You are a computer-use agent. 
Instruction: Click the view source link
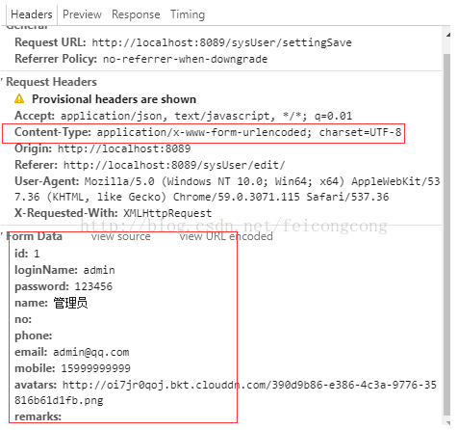click(121, 236)
